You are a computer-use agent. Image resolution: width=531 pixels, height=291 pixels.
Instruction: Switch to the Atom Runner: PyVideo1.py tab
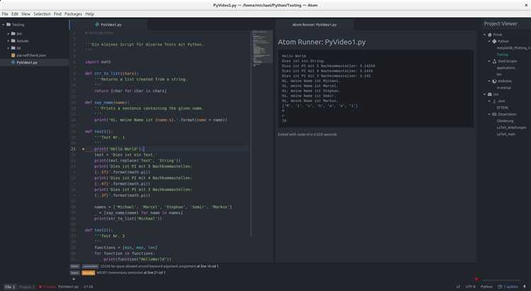coord(314,25)
